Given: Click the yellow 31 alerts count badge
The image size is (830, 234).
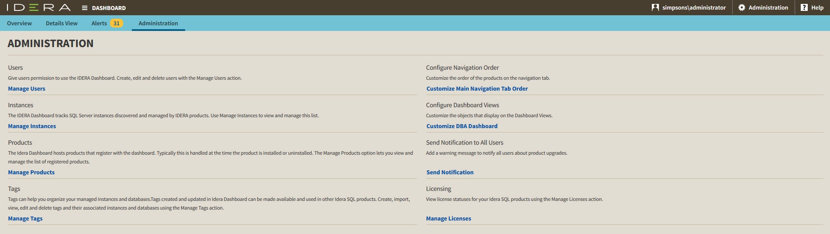Looking at the screenshot, I should coord(116,23).
